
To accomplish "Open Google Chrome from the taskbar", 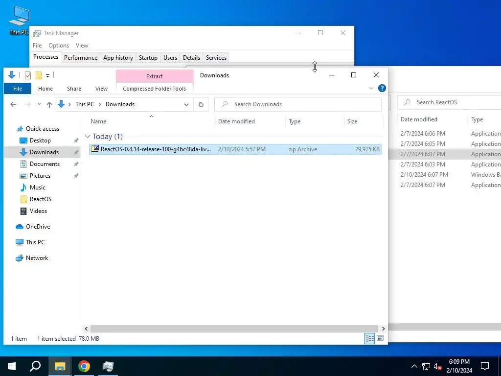I will pyautogui.click(x=84, y=366).
